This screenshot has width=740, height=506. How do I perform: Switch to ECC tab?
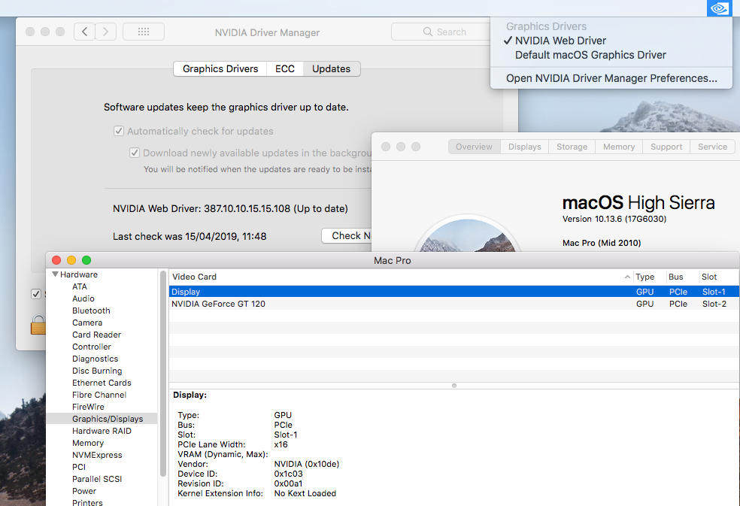click(x=284, y=69)
